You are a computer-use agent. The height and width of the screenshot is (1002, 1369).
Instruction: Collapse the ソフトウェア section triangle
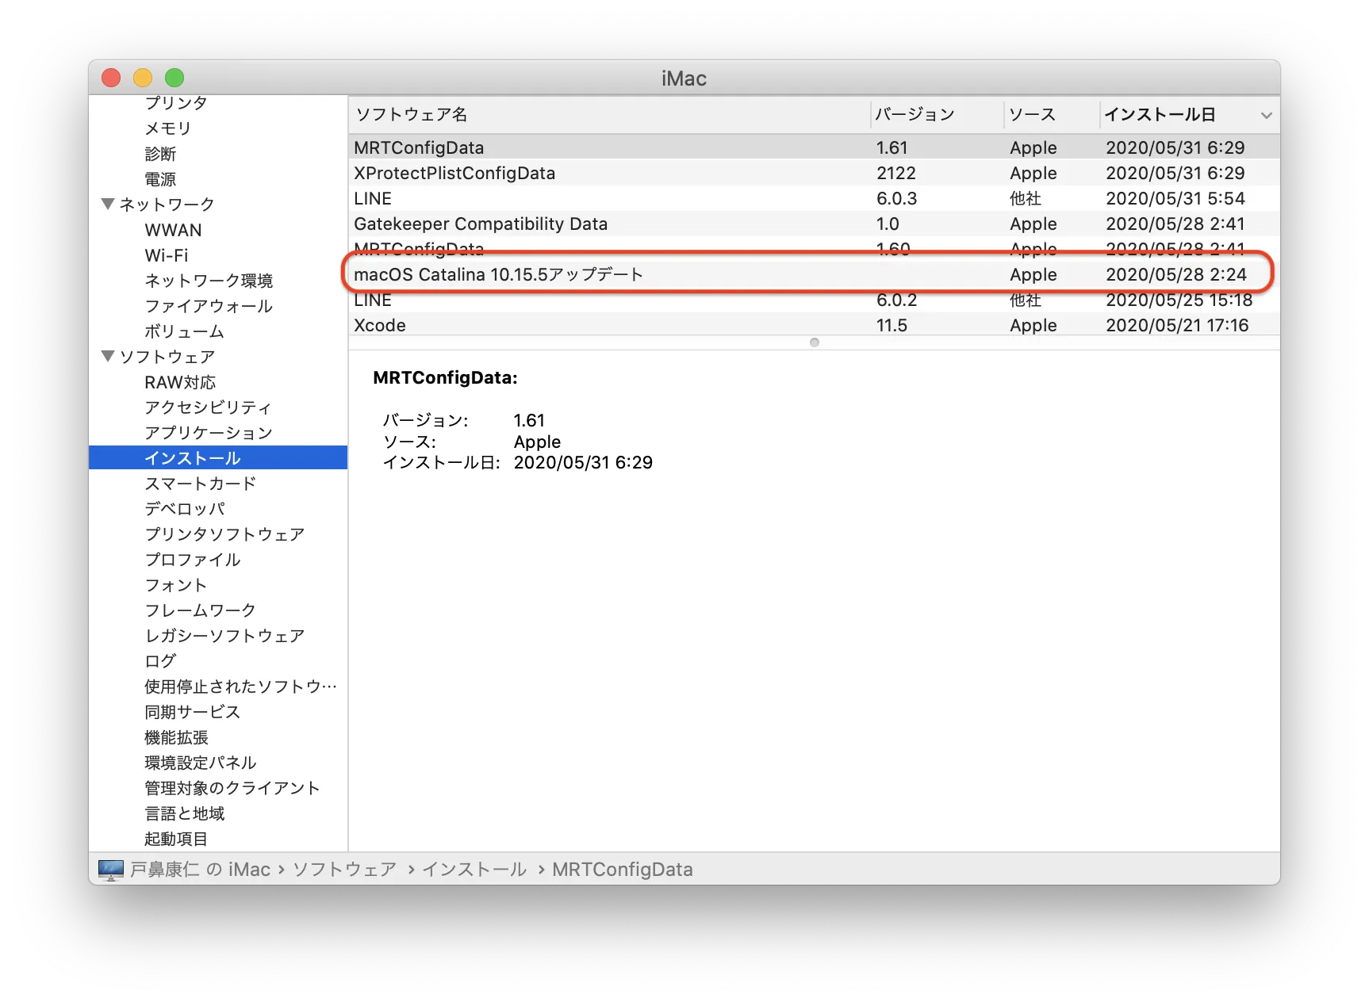coord(108,356)
